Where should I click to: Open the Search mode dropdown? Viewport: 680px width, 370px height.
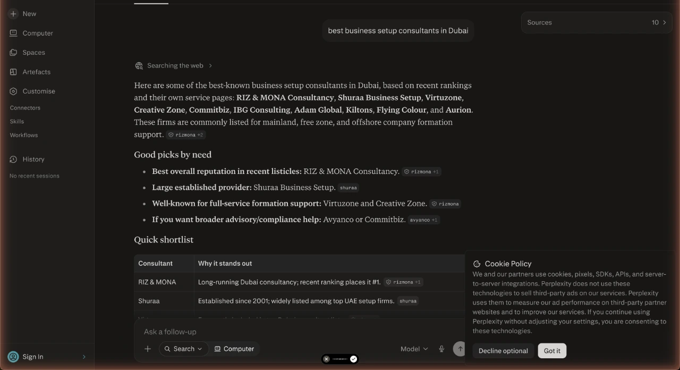pos(183,349)
